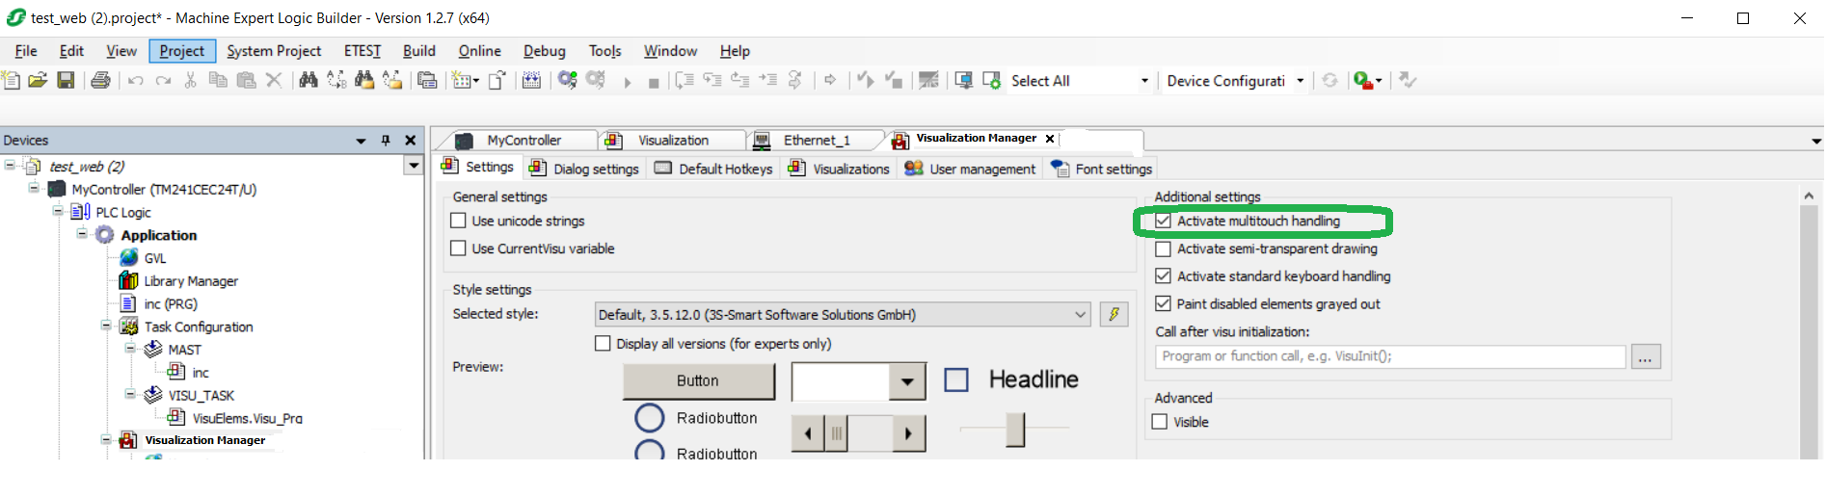The height and width of the screenshot is (497, 1826).
Task: Switch to the Dialog settings tab
Action: [583, 169]
